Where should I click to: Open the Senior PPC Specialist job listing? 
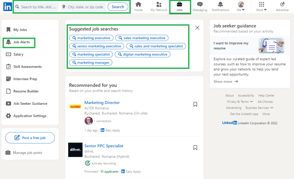tap(104, 146)
